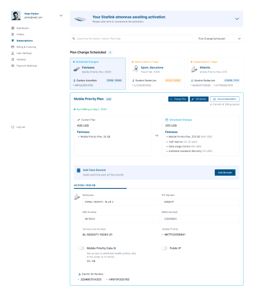Click the service line number text
Viewport: 254px width, 296px height.
point(97,234)
